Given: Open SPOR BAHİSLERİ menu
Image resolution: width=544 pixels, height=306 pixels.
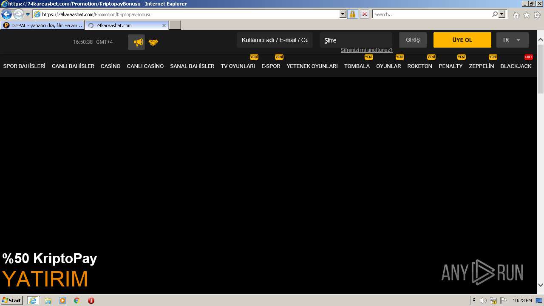Looking at the screenshot, I should [24, 66].
